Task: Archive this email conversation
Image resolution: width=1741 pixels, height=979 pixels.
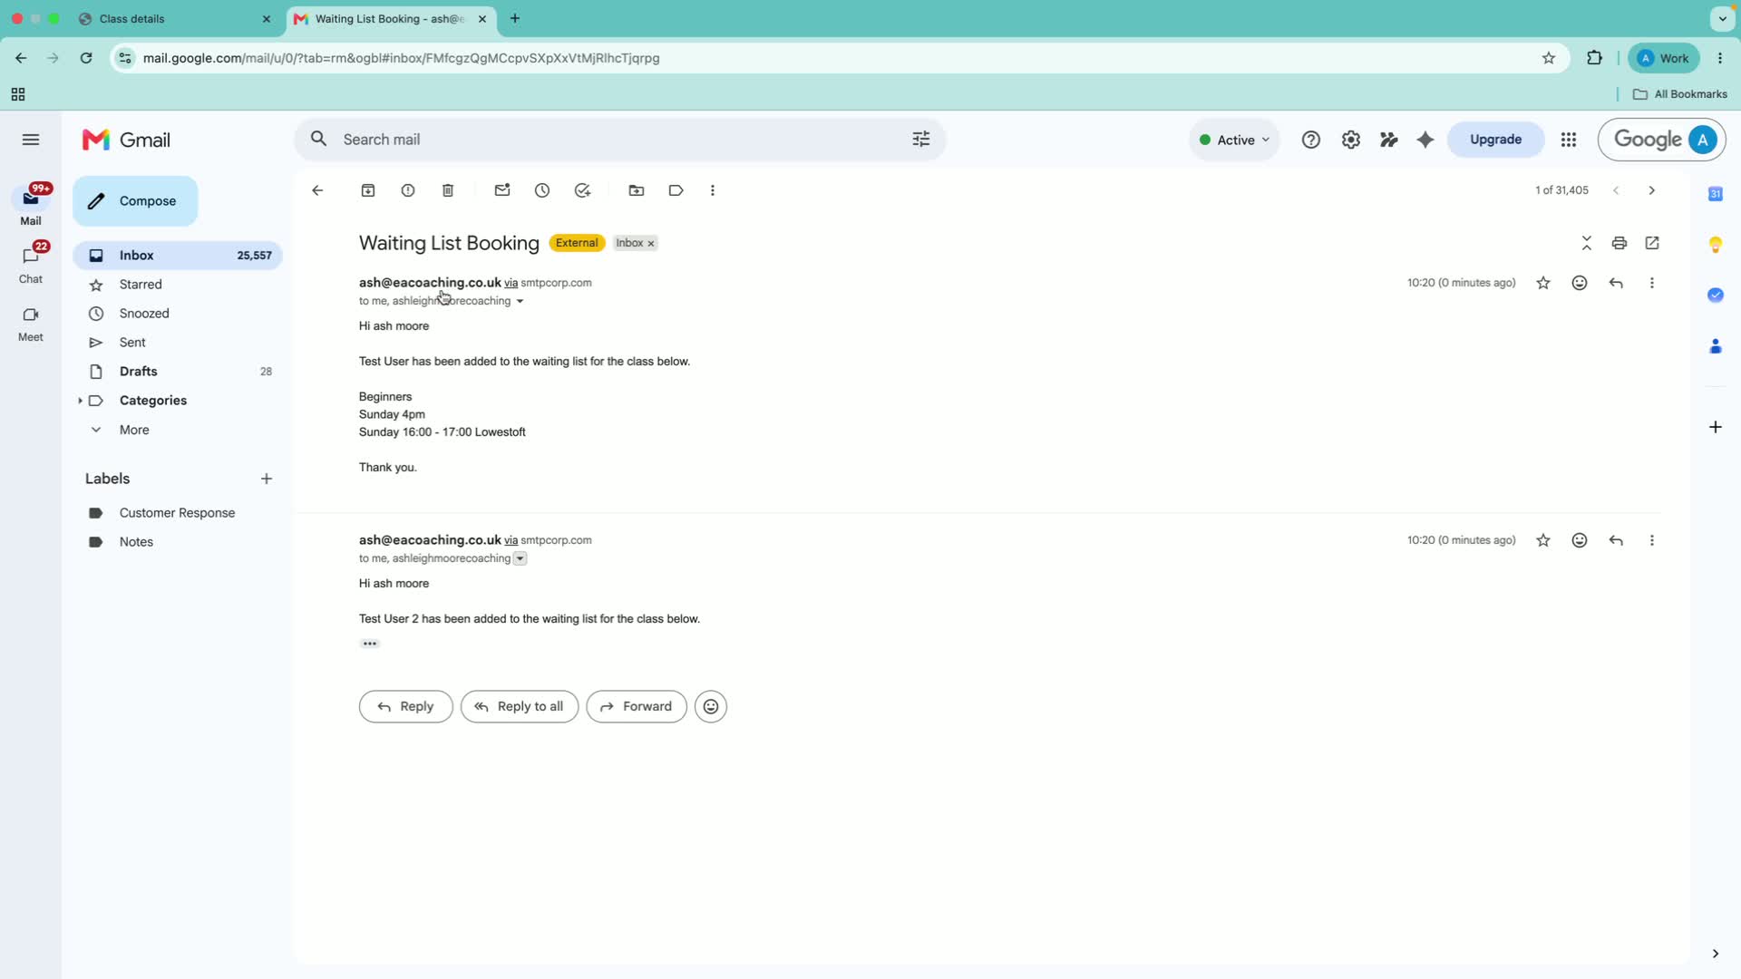Action: [368, 190]
